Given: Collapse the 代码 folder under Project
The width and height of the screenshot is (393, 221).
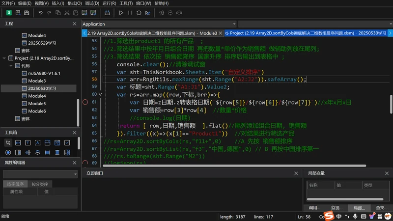Looking at the screenshot, I should point(11,66).
